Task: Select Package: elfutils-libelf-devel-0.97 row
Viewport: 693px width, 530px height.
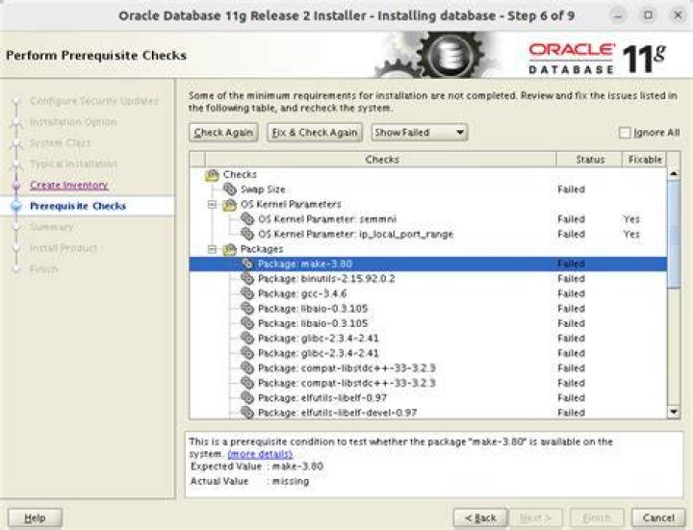Action: point(427,413)
